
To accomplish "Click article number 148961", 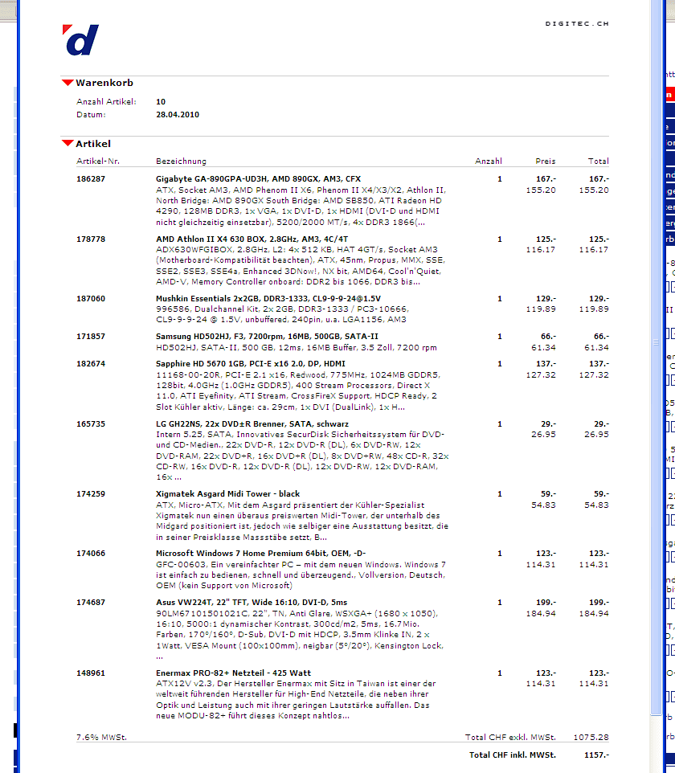I will click(91, 673).
